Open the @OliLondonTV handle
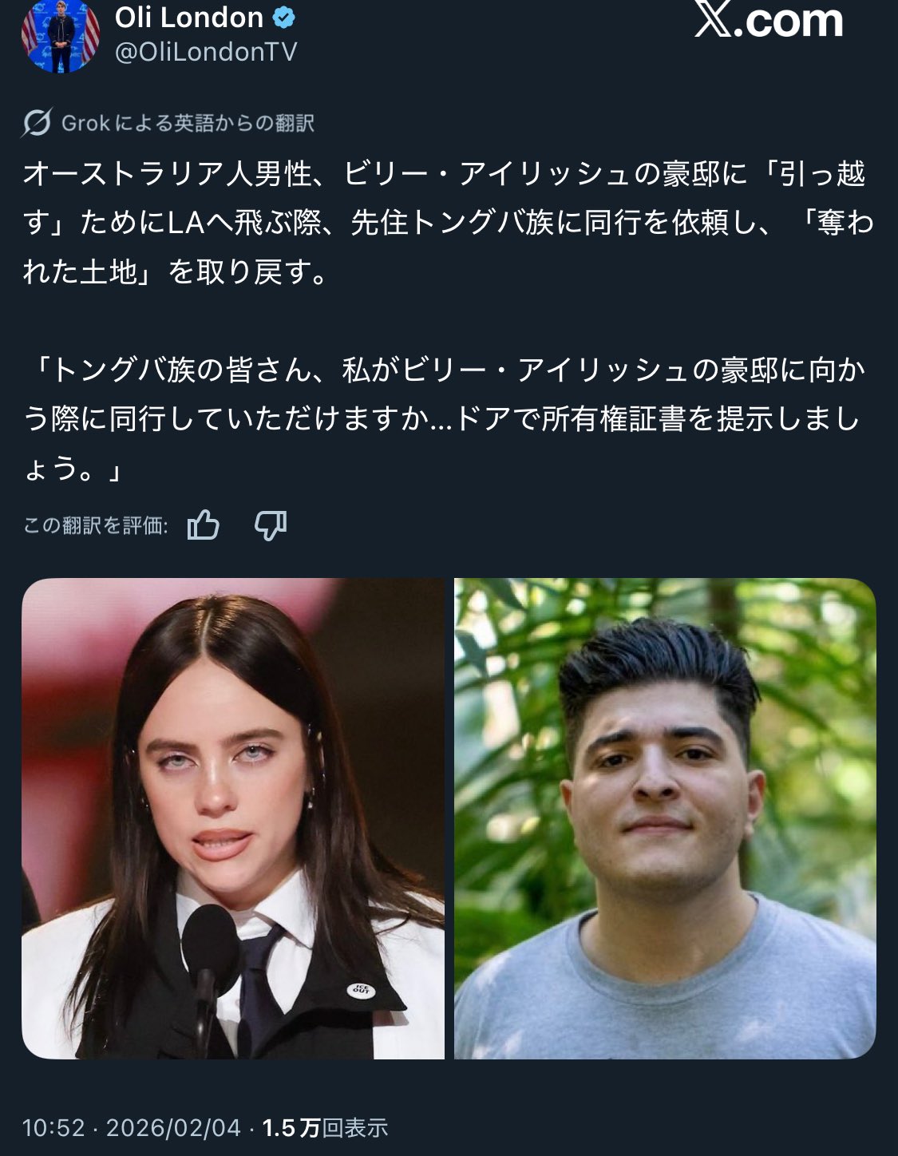 [x=206, y=53]
